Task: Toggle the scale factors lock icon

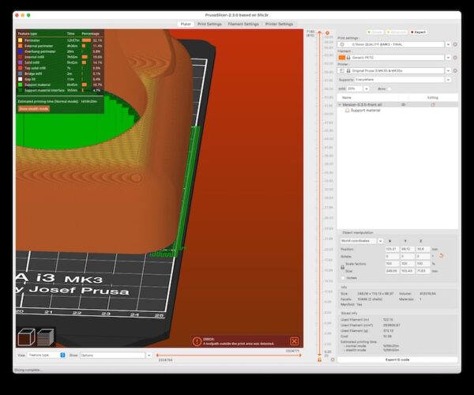Action: coord(343,267)
